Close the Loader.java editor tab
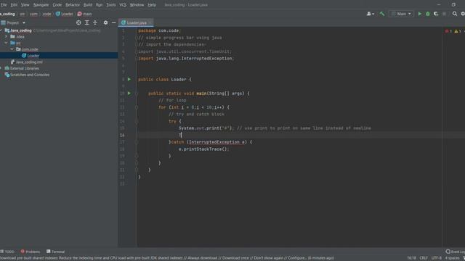The height and width of the screenshot is (261, 465). pos(150,22)
